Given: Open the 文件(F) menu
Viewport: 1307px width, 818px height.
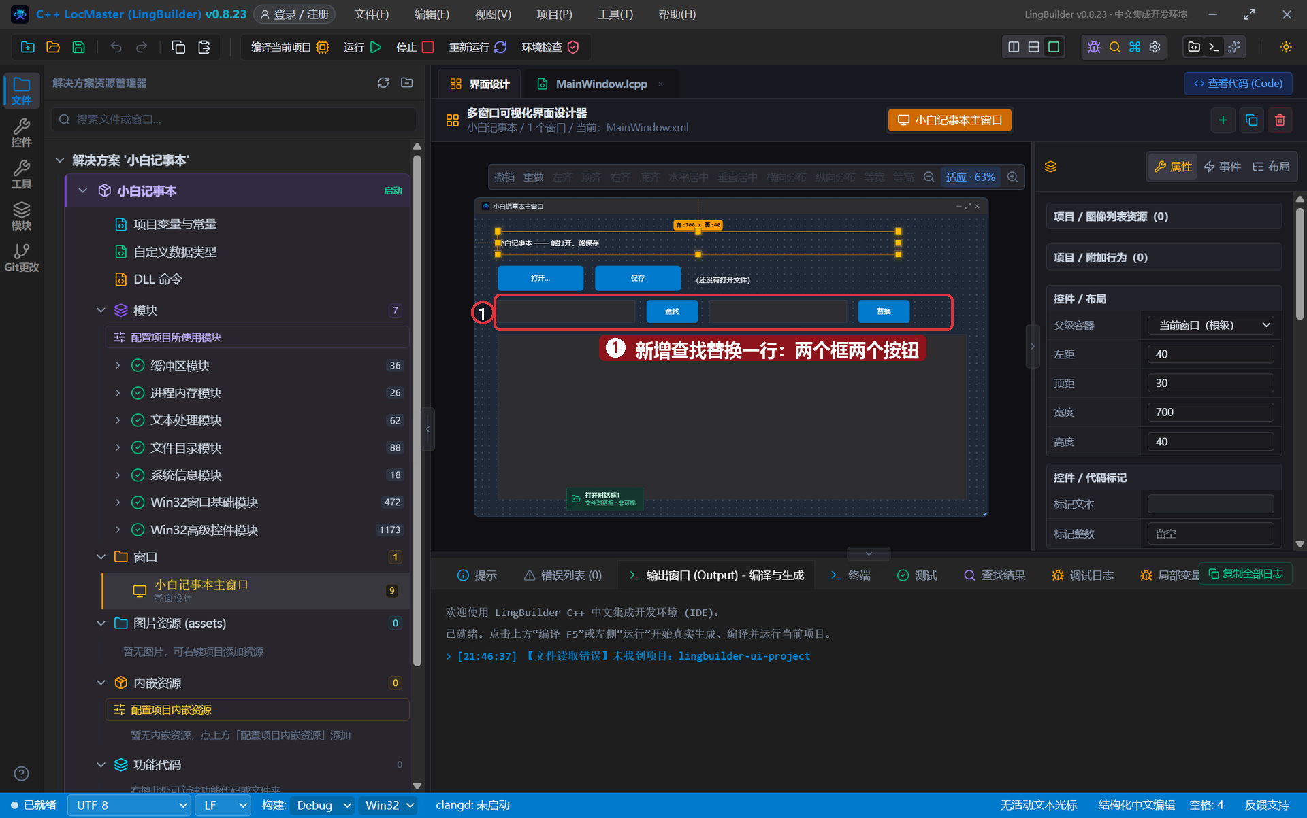Looking at the screenshot, I should pyautogui.click(x=372, y=14).
